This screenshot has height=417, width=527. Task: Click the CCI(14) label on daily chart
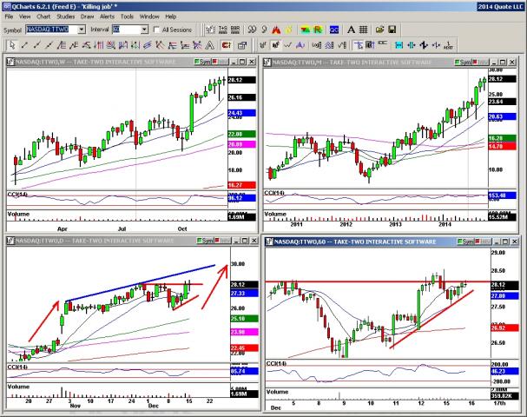click(x=17, y=367)
